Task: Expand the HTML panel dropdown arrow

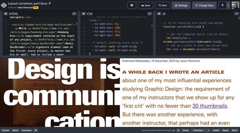Action: click(x=74, y=14)
